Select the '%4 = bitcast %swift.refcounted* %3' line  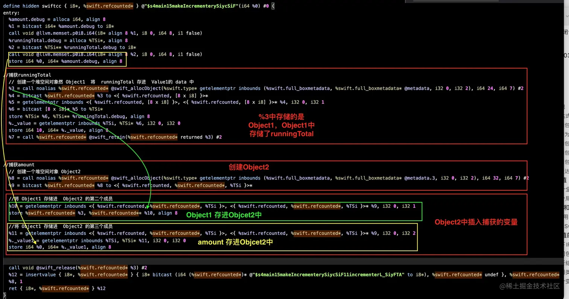pos(108,96)
